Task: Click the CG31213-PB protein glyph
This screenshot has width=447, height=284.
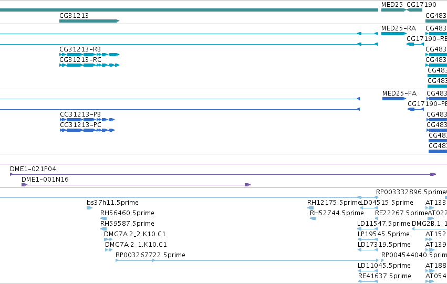Action: [87, 120]
